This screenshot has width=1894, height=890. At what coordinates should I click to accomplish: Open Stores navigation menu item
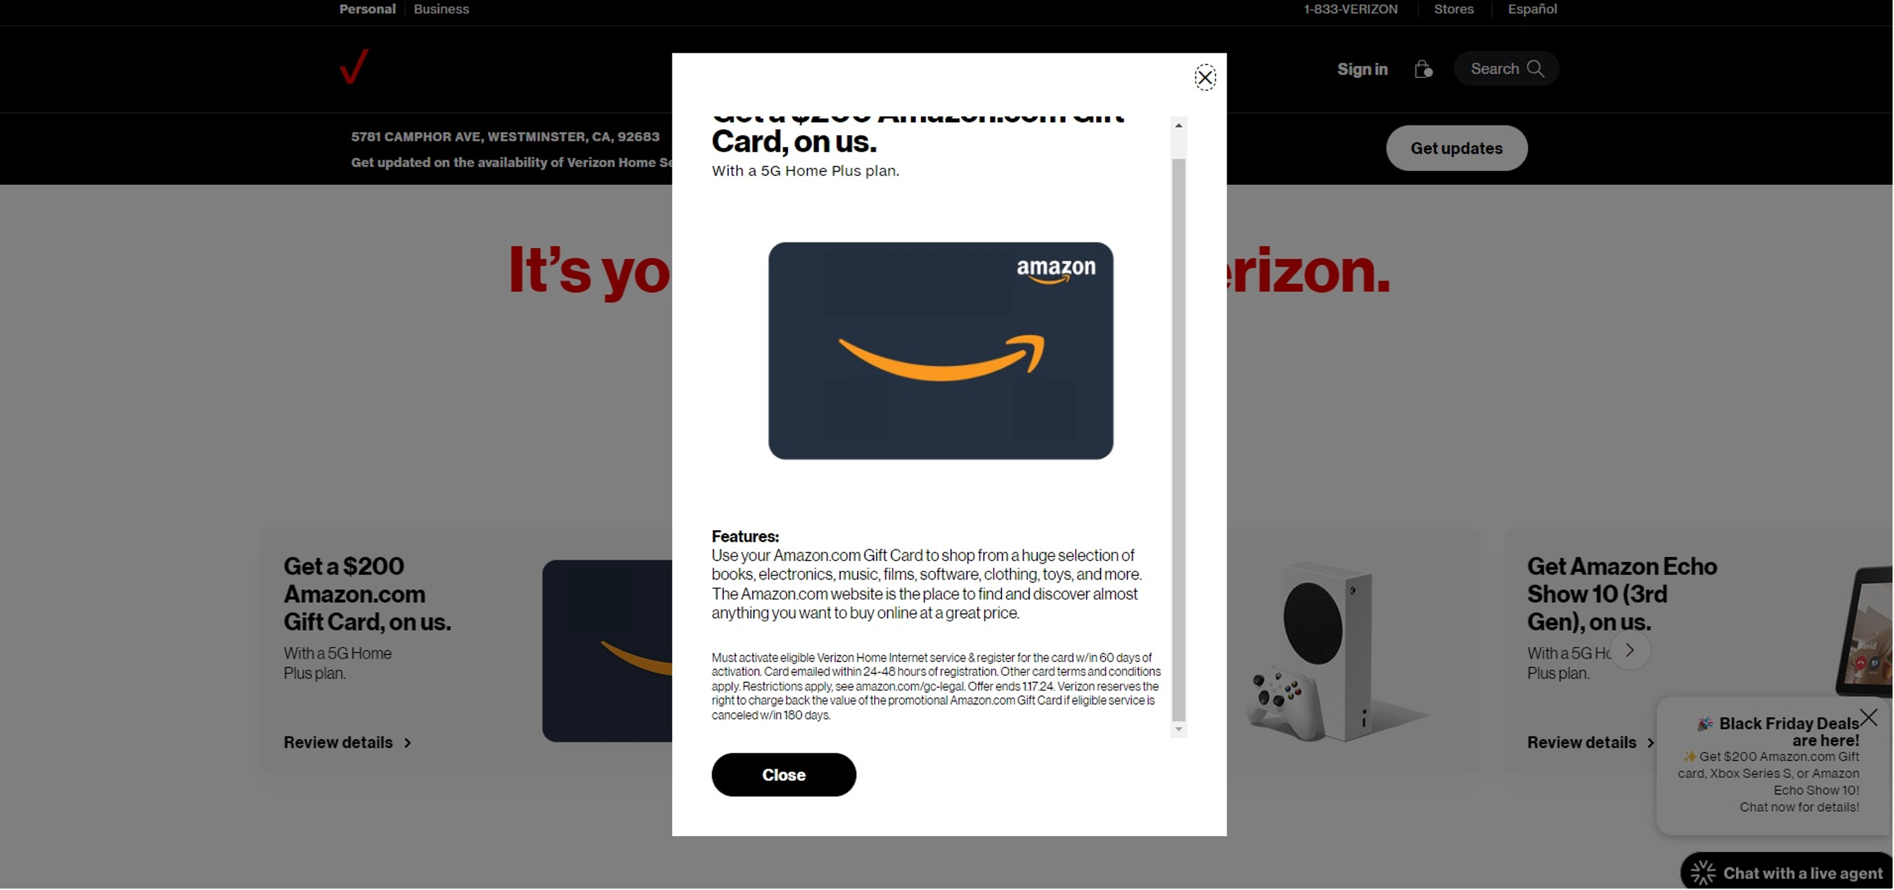pyautogui.click(x=1453, y=8)
